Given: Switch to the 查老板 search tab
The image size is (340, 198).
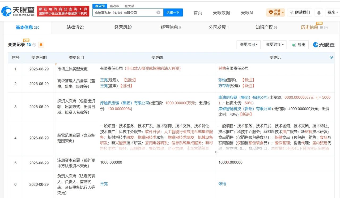Looking at the screenshot, I should pos(114,6).
